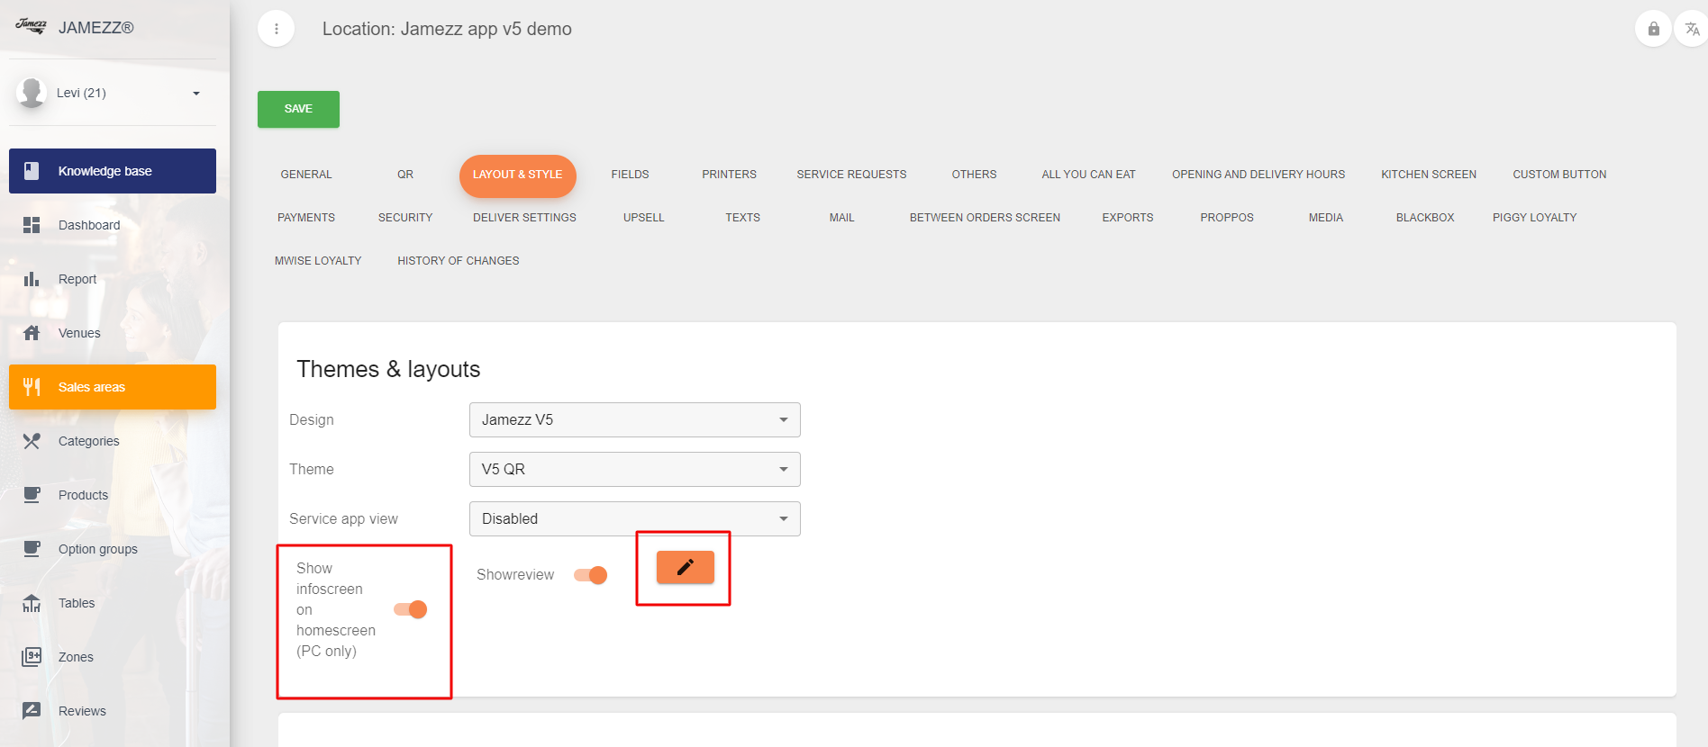Screen dimensions: 1708x747
Task: Open the Media tab
Action: click(1326, 218)
